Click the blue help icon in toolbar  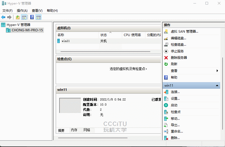[x=32, y=17]
